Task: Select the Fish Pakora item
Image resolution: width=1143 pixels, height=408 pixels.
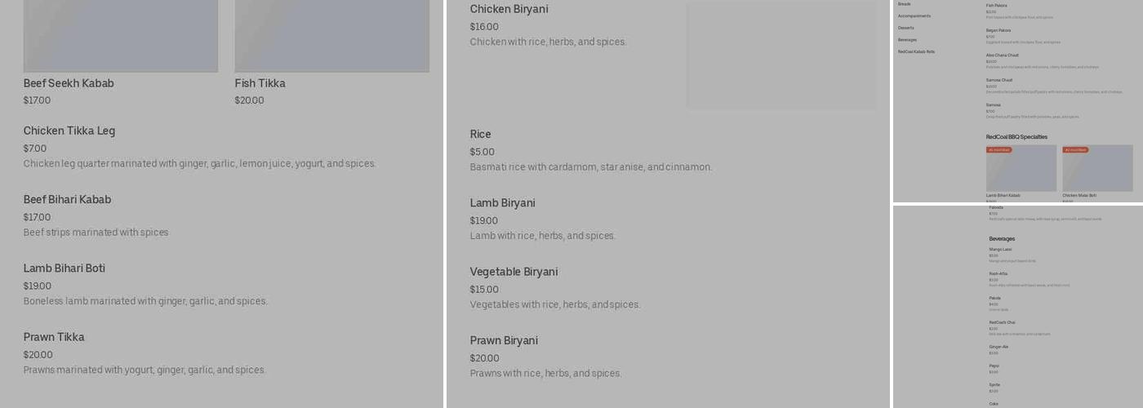Action: tap(996, 6)
